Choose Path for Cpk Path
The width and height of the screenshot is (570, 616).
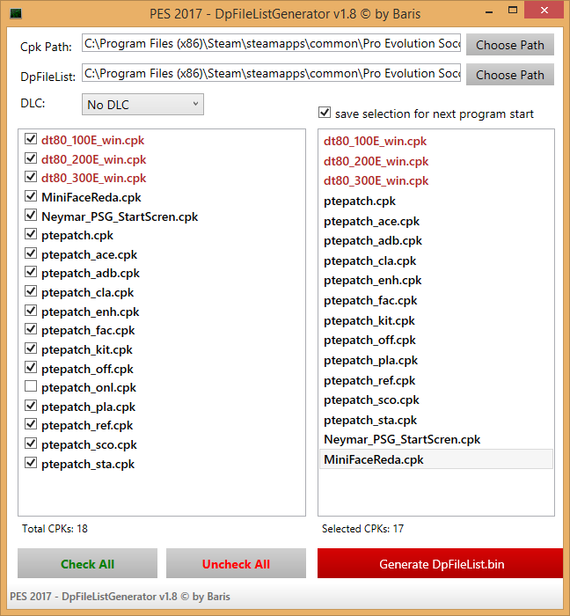pos(510,45)
